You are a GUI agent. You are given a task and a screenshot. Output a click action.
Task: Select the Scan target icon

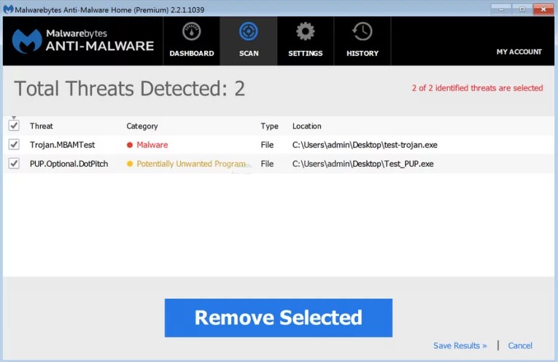[x=249, y=32]
